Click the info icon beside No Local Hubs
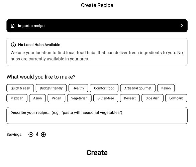Image resolution: width=196 pixels, height=167 pixels. pyautogui.click(x=13, y=45)
